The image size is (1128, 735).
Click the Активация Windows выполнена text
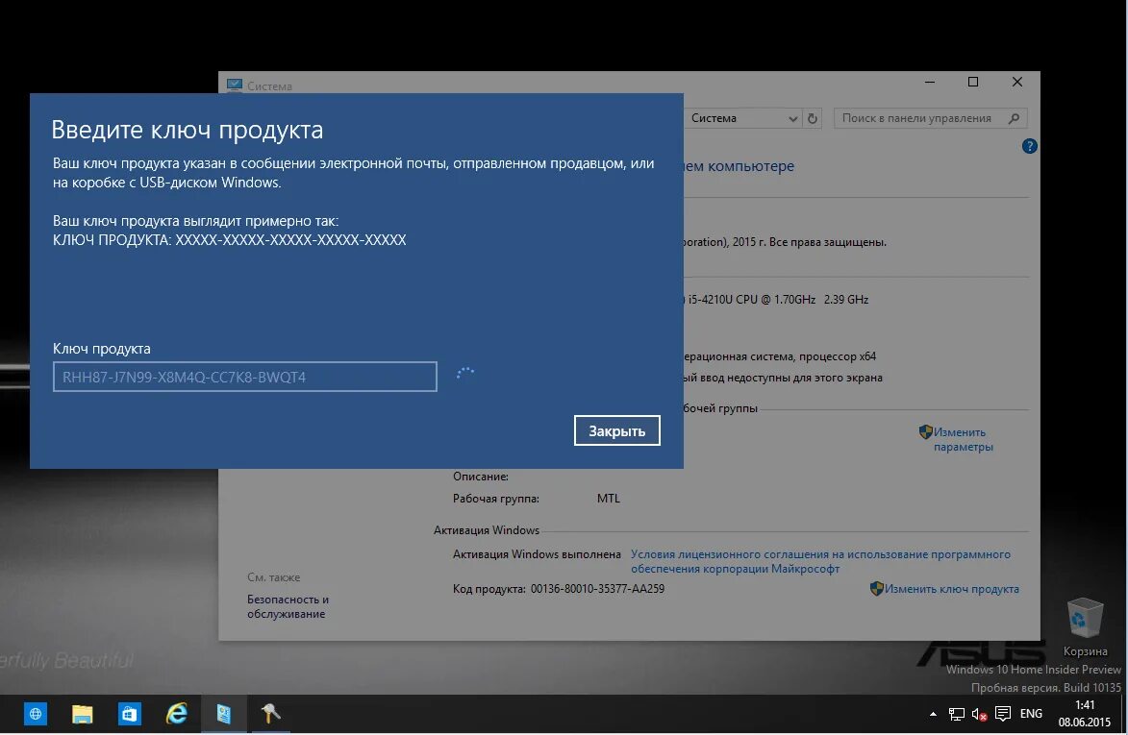(537, 554)
